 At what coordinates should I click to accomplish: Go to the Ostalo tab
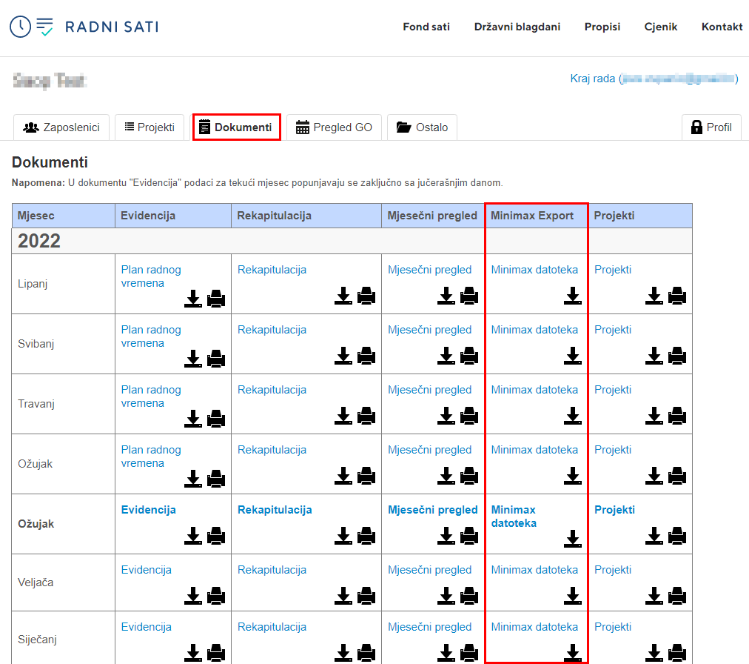click(x=423, y=127)
